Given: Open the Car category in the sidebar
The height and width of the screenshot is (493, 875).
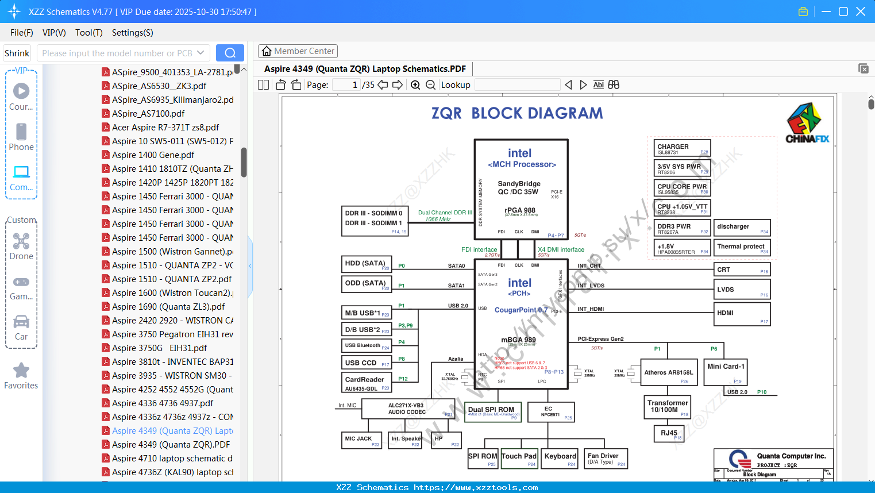Looking at the screenshot, I should pos(21,328).
